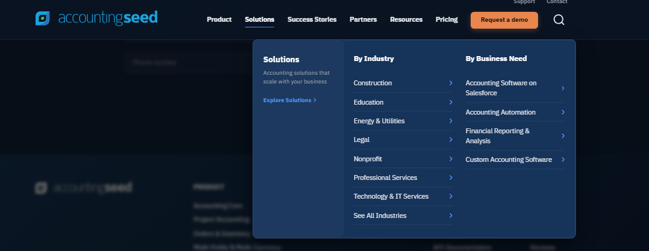Click the Solutions panel heading
Screen dimensions: 649x251
281,60
